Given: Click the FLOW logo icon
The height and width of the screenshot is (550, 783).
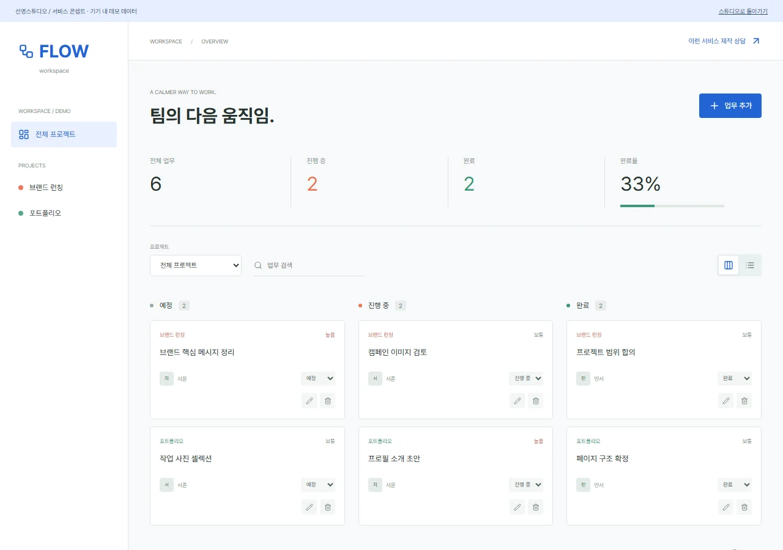Looking at the screenshot, I should [x=26, y=51].
